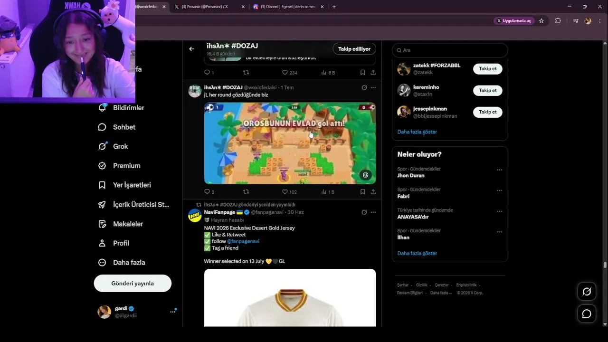Click Gönderi yayınla post button
The image size is (608, 342).
(133, 283)
